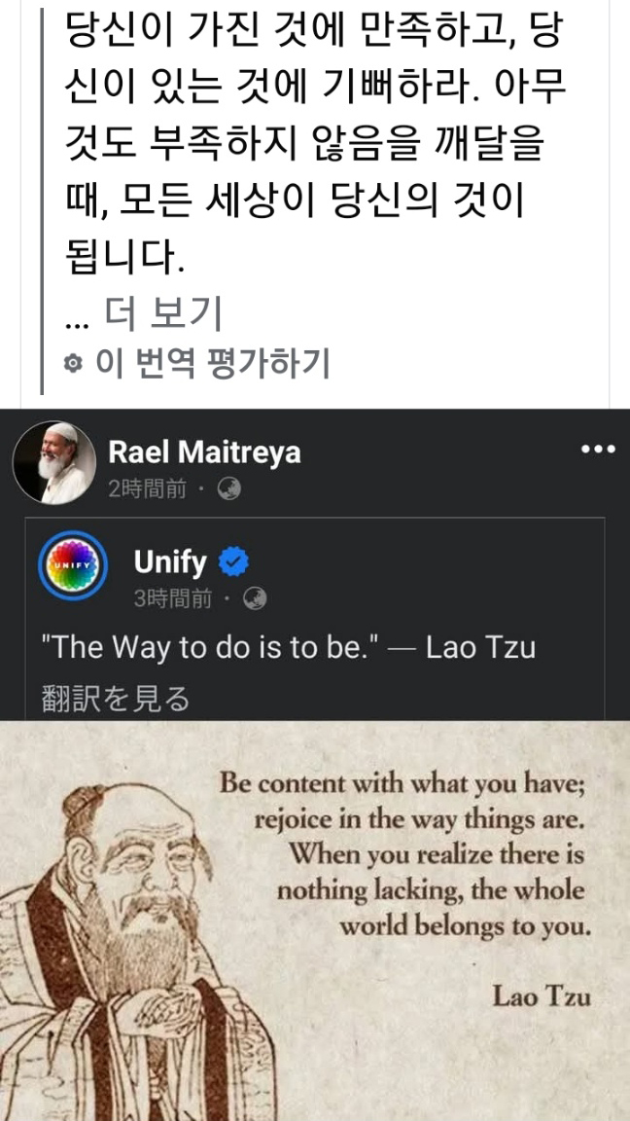Tap the blue verified badge beside Unify
Viewport: 630px width, 1121px height.
233,561
